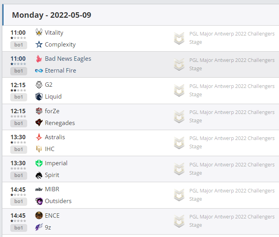The width and height of the screenshot is (279, 237).
Task: Click the Spirit dragon logo
Action: point(39,175)
